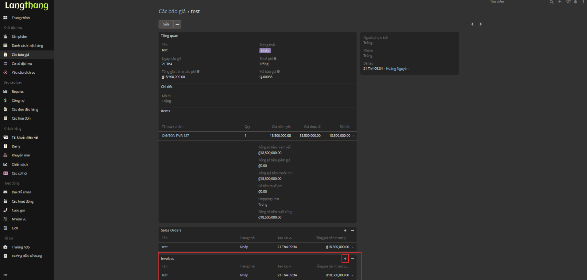Add a new invoice with plus icon
This screenshot has height=280, width=587.
(x=345, y=259)
